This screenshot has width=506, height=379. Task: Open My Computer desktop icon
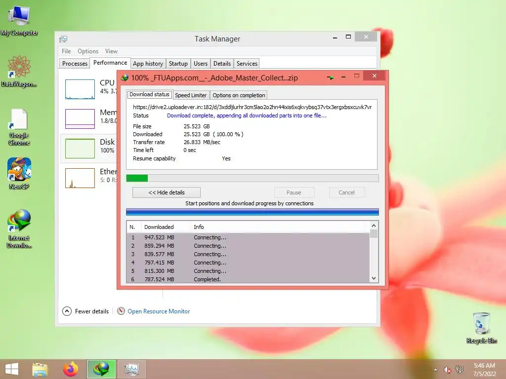(19, 20)
